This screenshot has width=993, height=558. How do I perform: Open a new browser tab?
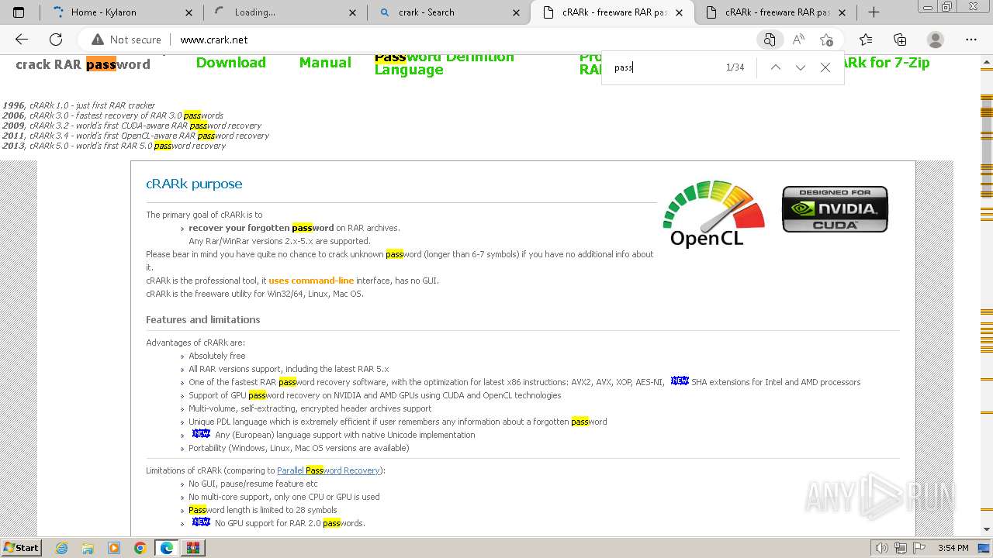[x=874, y=12]
